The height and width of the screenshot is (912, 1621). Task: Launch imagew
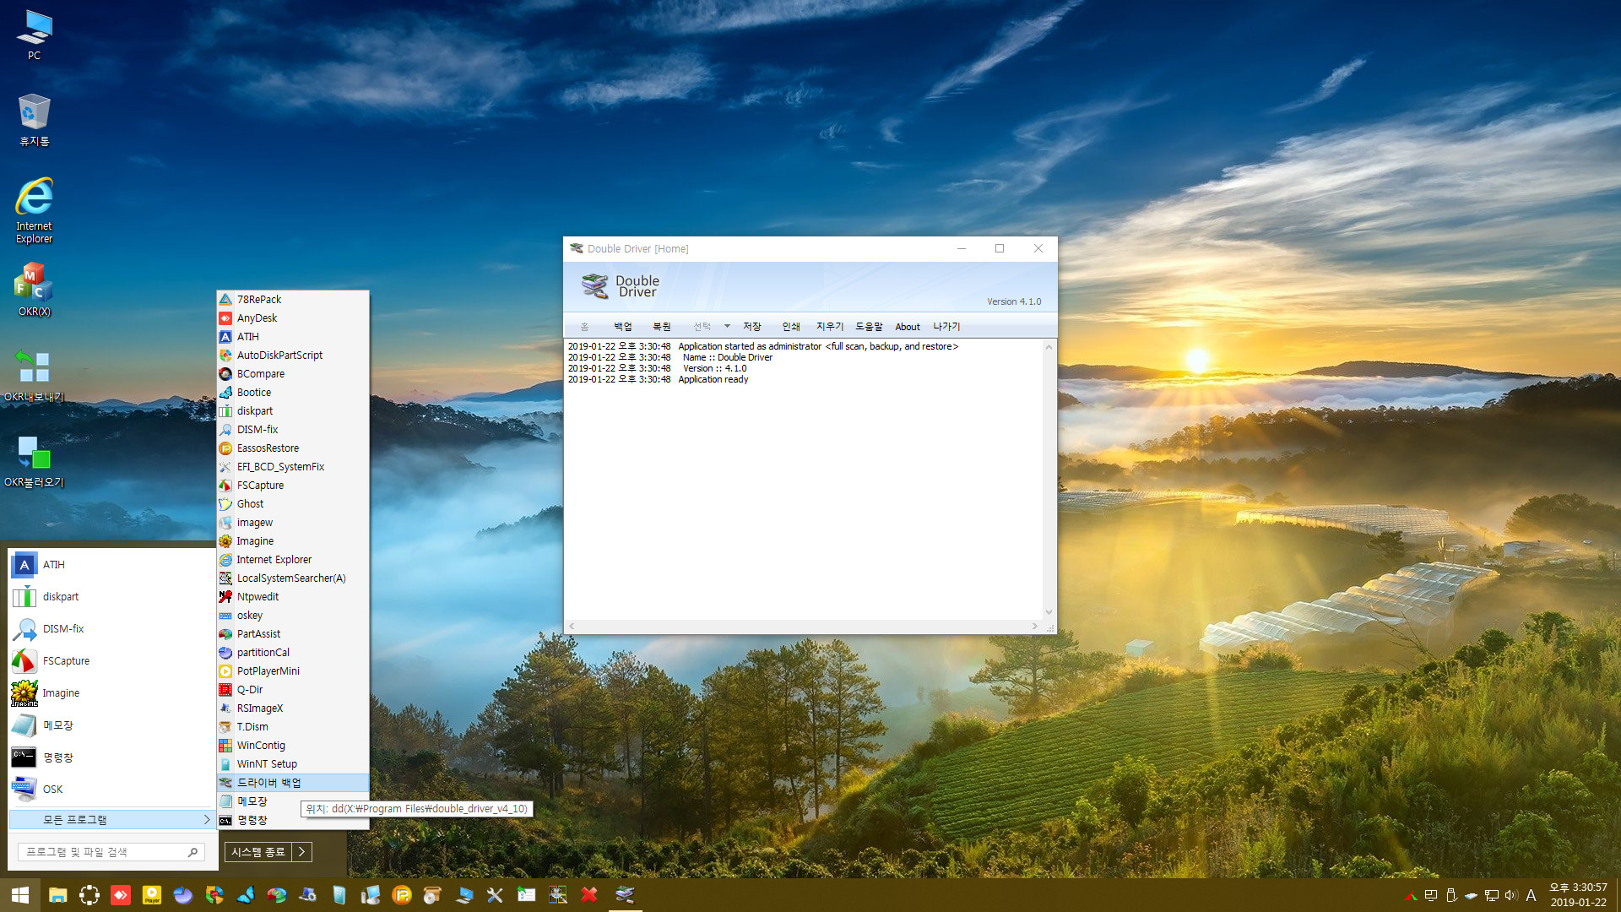[293, 523]
